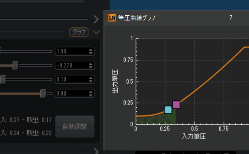Click the 自動調整 button

click(x=75, y=127)
